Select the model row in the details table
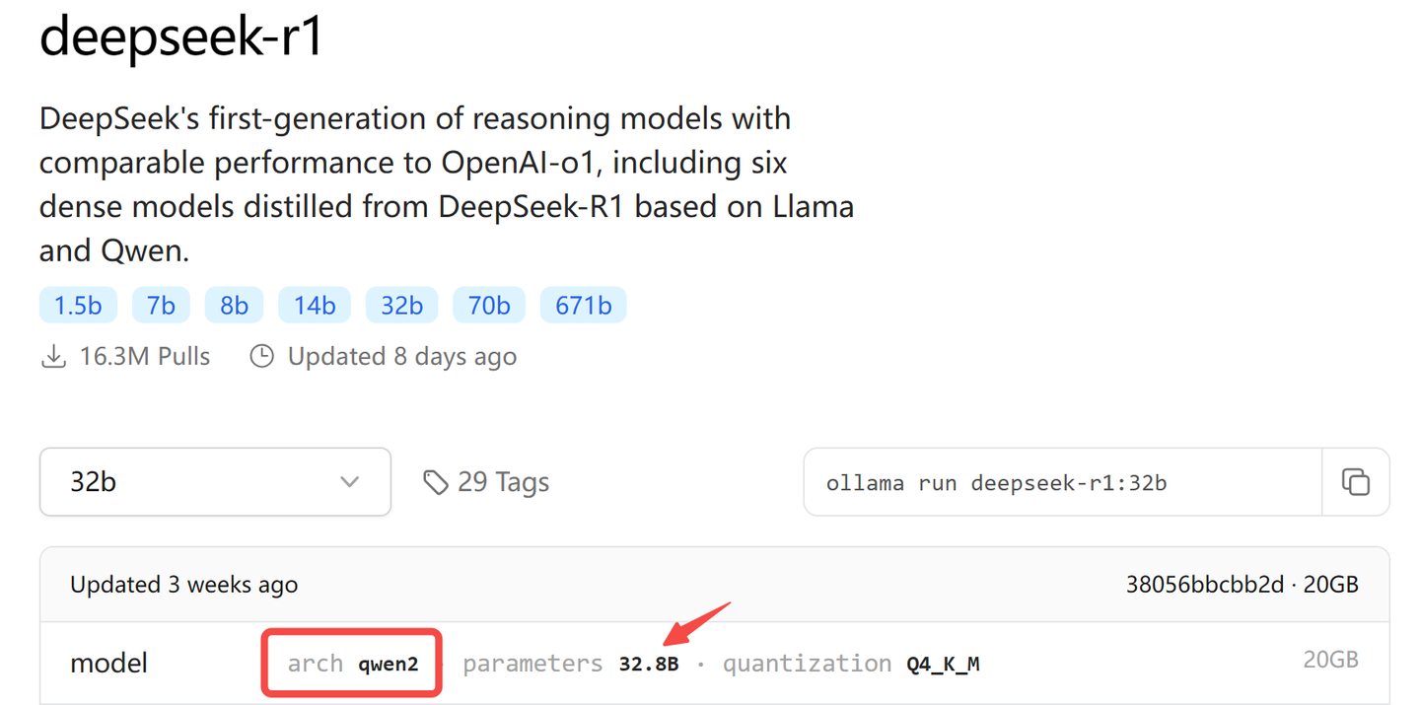The image size is (1420, 705). pyautogui.click(x=108, y=663)
